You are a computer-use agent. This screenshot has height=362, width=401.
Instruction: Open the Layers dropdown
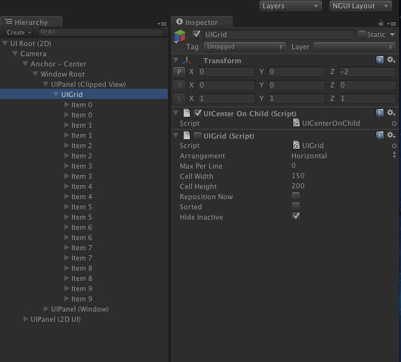tap(290, 6)
